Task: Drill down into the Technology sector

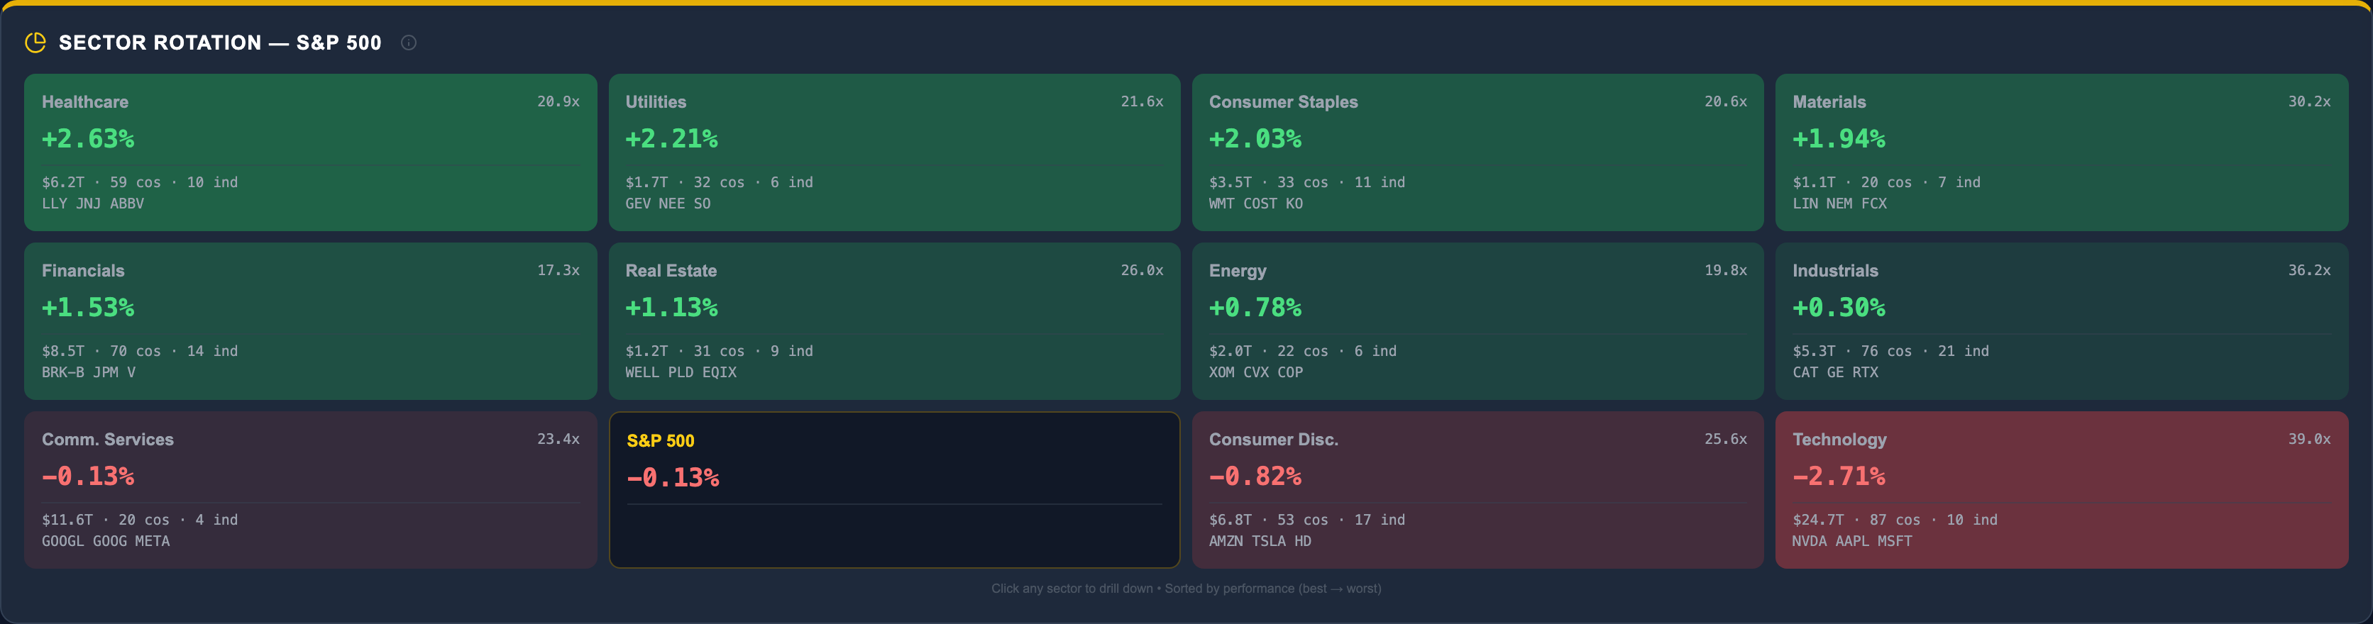Action: coord(2061,490)
